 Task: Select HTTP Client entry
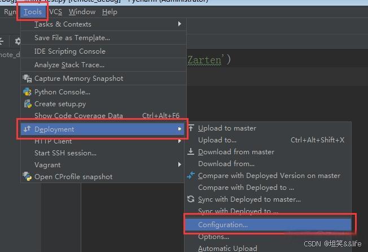pos(103,141)
